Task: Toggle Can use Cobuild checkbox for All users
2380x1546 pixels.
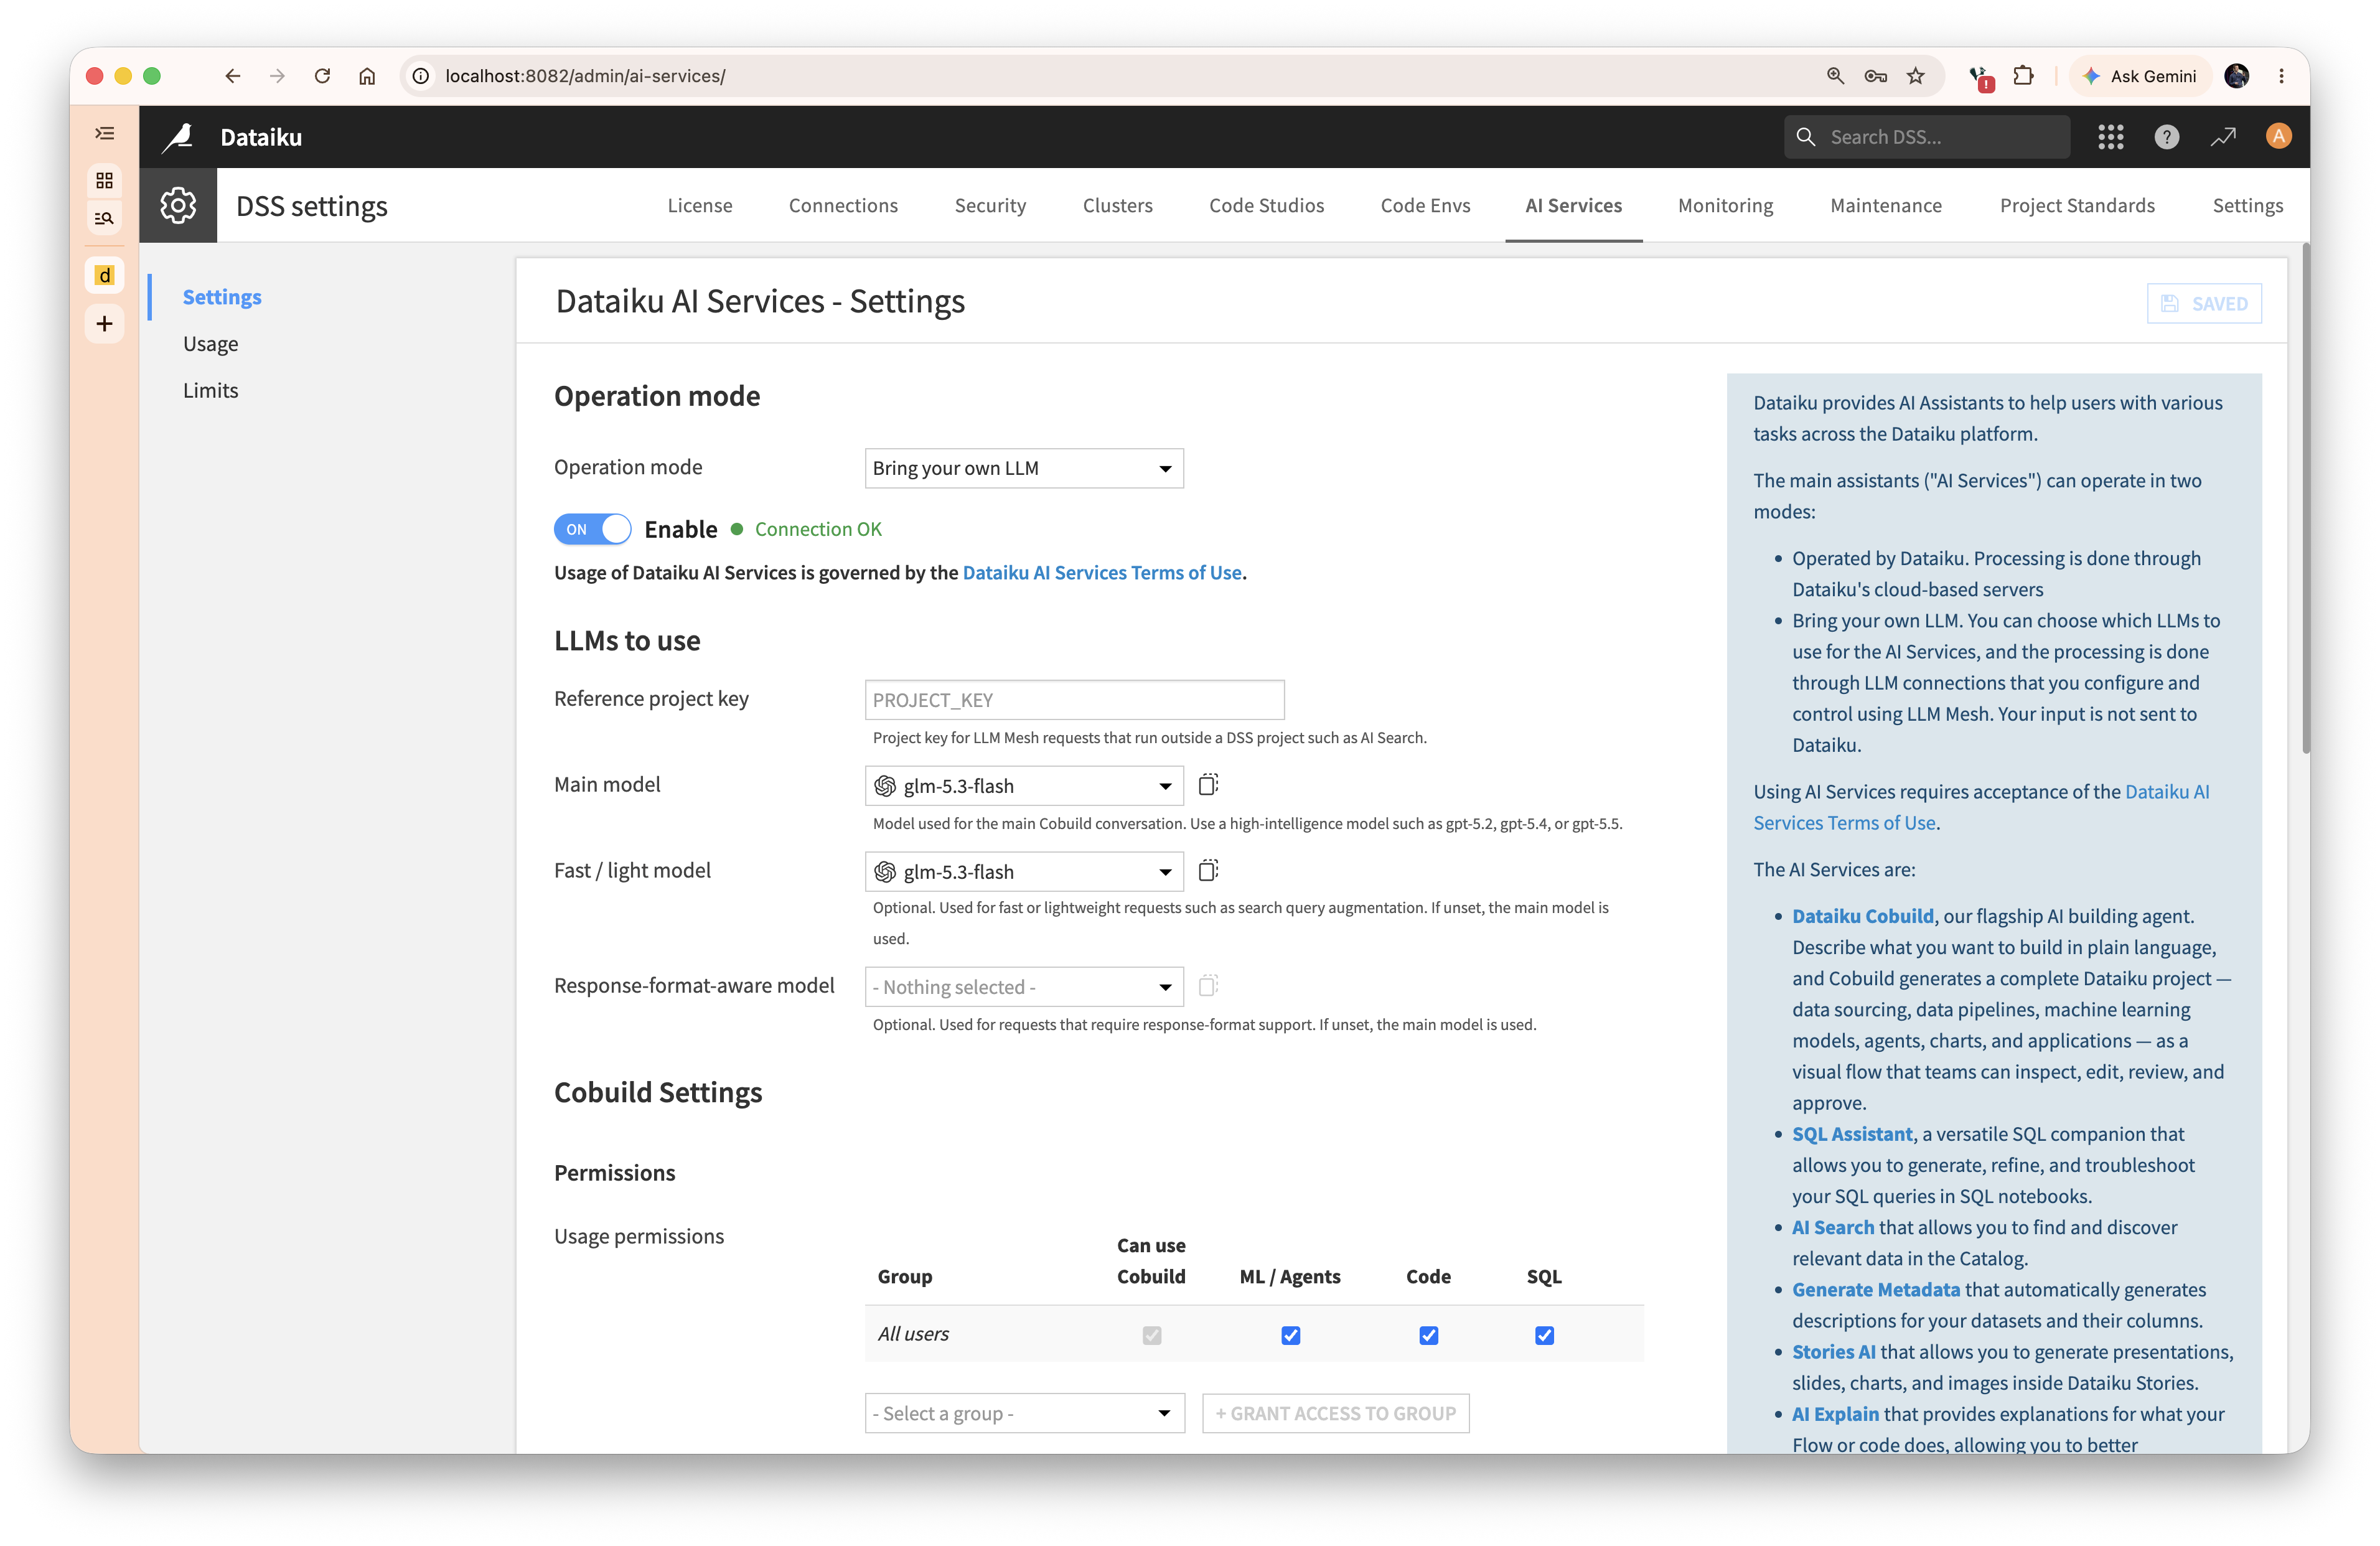Action: [1151, 1335]
